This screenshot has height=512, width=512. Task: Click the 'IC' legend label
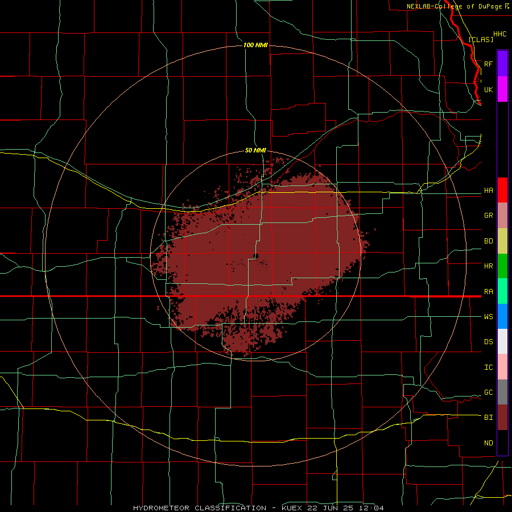(x=488, y=368)
